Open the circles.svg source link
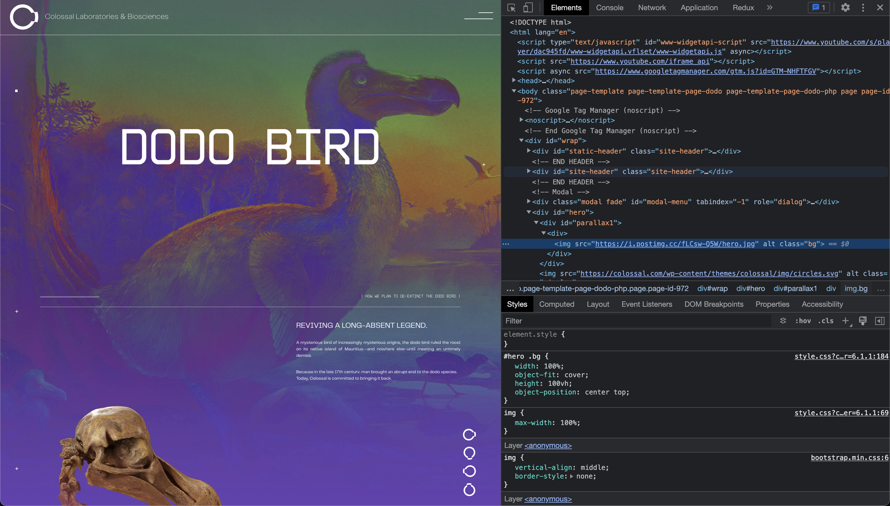Viewport: 890px width, 506px height. coord(709,273)
